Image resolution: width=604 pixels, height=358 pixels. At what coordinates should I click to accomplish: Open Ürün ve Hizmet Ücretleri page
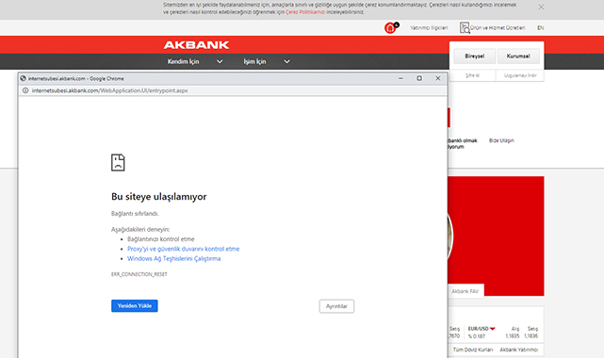click(498, 27)
